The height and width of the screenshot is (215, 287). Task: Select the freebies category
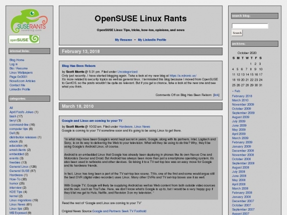coord(15,162)
